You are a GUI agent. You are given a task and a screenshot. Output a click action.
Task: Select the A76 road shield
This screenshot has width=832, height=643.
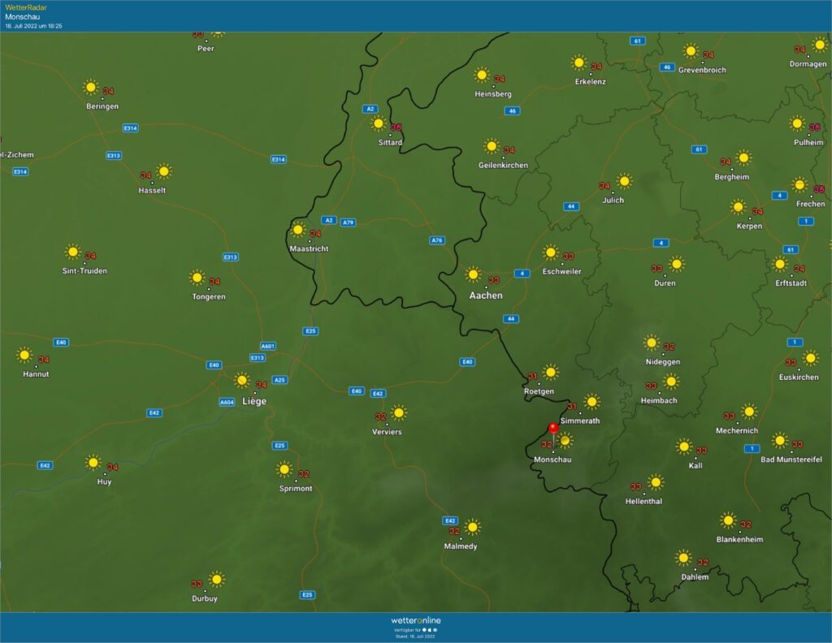coord(436,240)
